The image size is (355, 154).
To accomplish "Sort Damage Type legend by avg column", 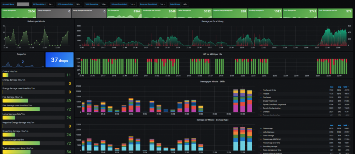I will tap(339, 125).
